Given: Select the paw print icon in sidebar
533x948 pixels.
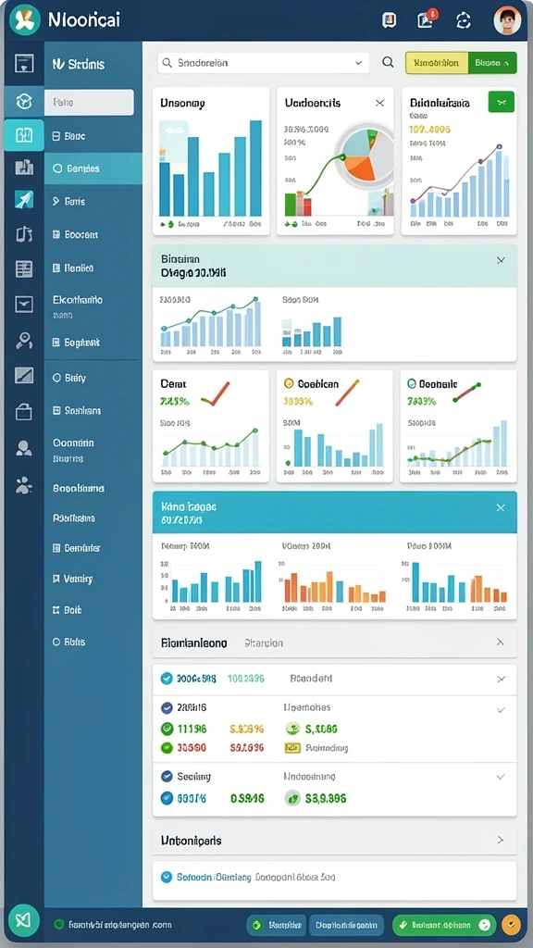Looking at the screenshot, I should [23, 485].
